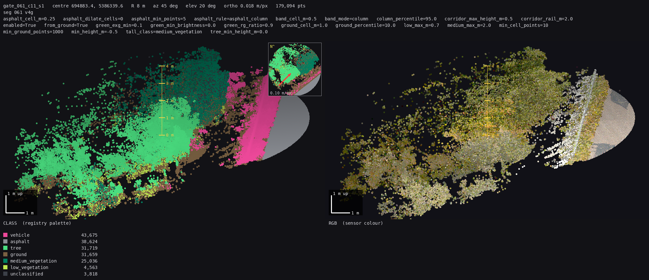Click the yellow-green low_vegetation swatch
The height and width of the screenshot is (280, 649).
point(5,267)
